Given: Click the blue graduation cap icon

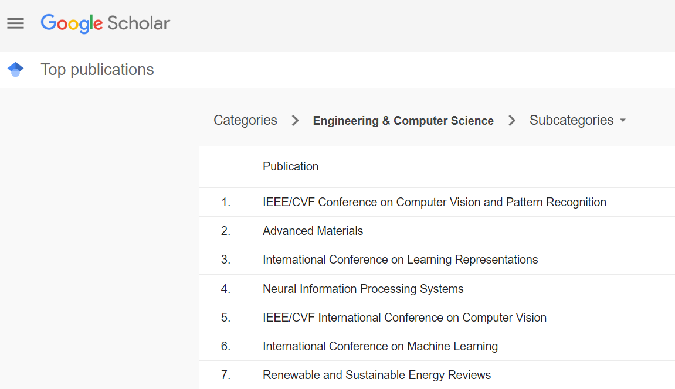Looking at the screenshot, I should pos(16,69).
